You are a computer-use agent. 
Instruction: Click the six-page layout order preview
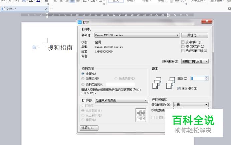point(141,115)
